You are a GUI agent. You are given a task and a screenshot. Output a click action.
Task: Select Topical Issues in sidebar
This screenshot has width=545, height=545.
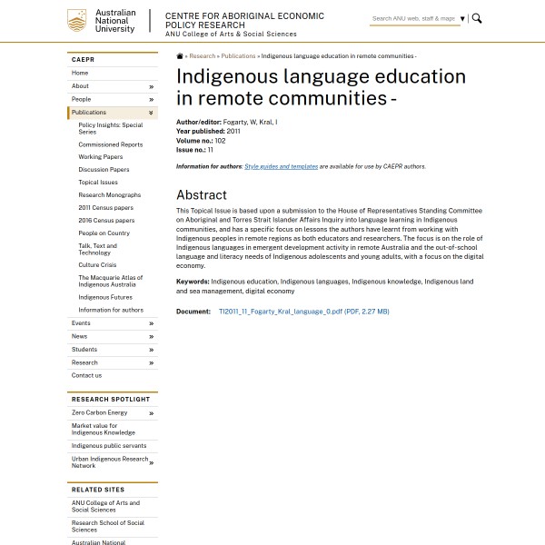98,183
